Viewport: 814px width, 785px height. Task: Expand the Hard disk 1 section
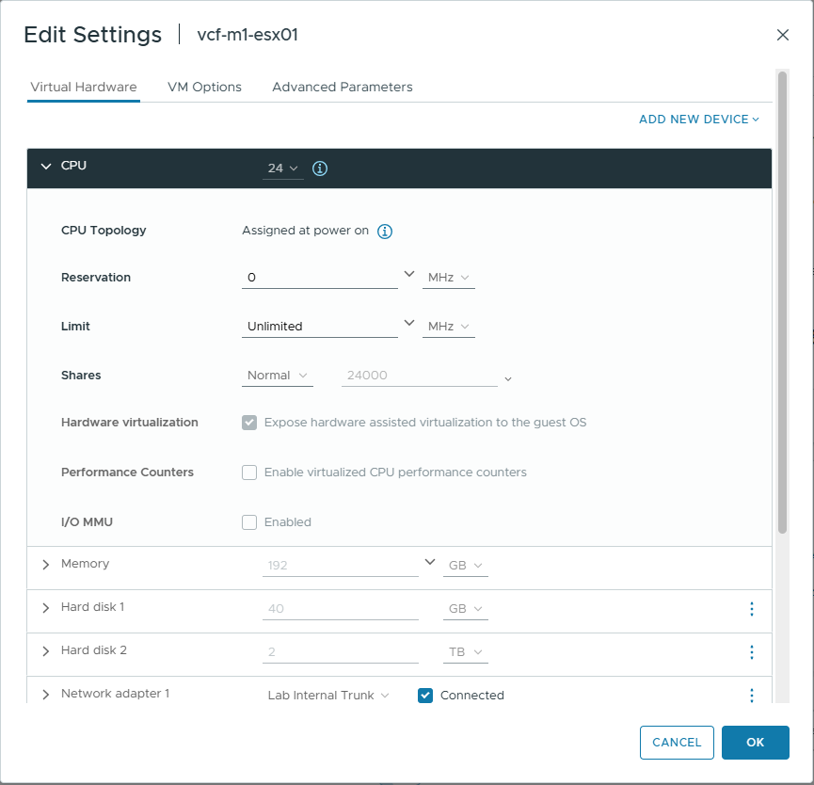pyautogui.click(x=46, y=607)
